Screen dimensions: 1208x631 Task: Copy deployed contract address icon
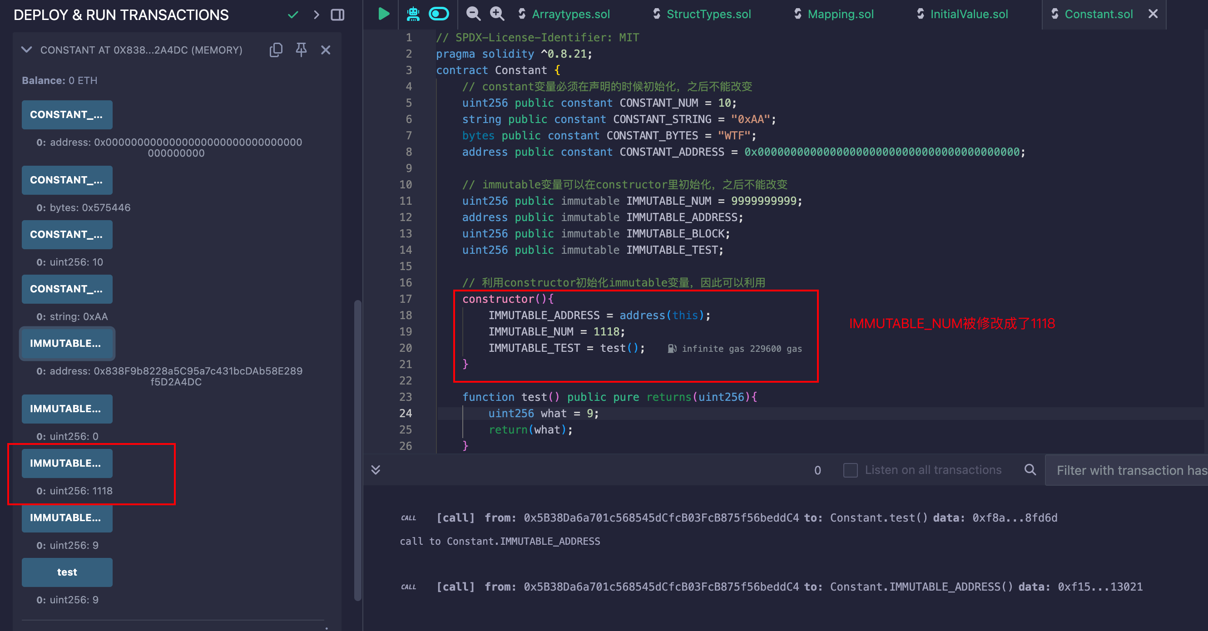point(276,49)
